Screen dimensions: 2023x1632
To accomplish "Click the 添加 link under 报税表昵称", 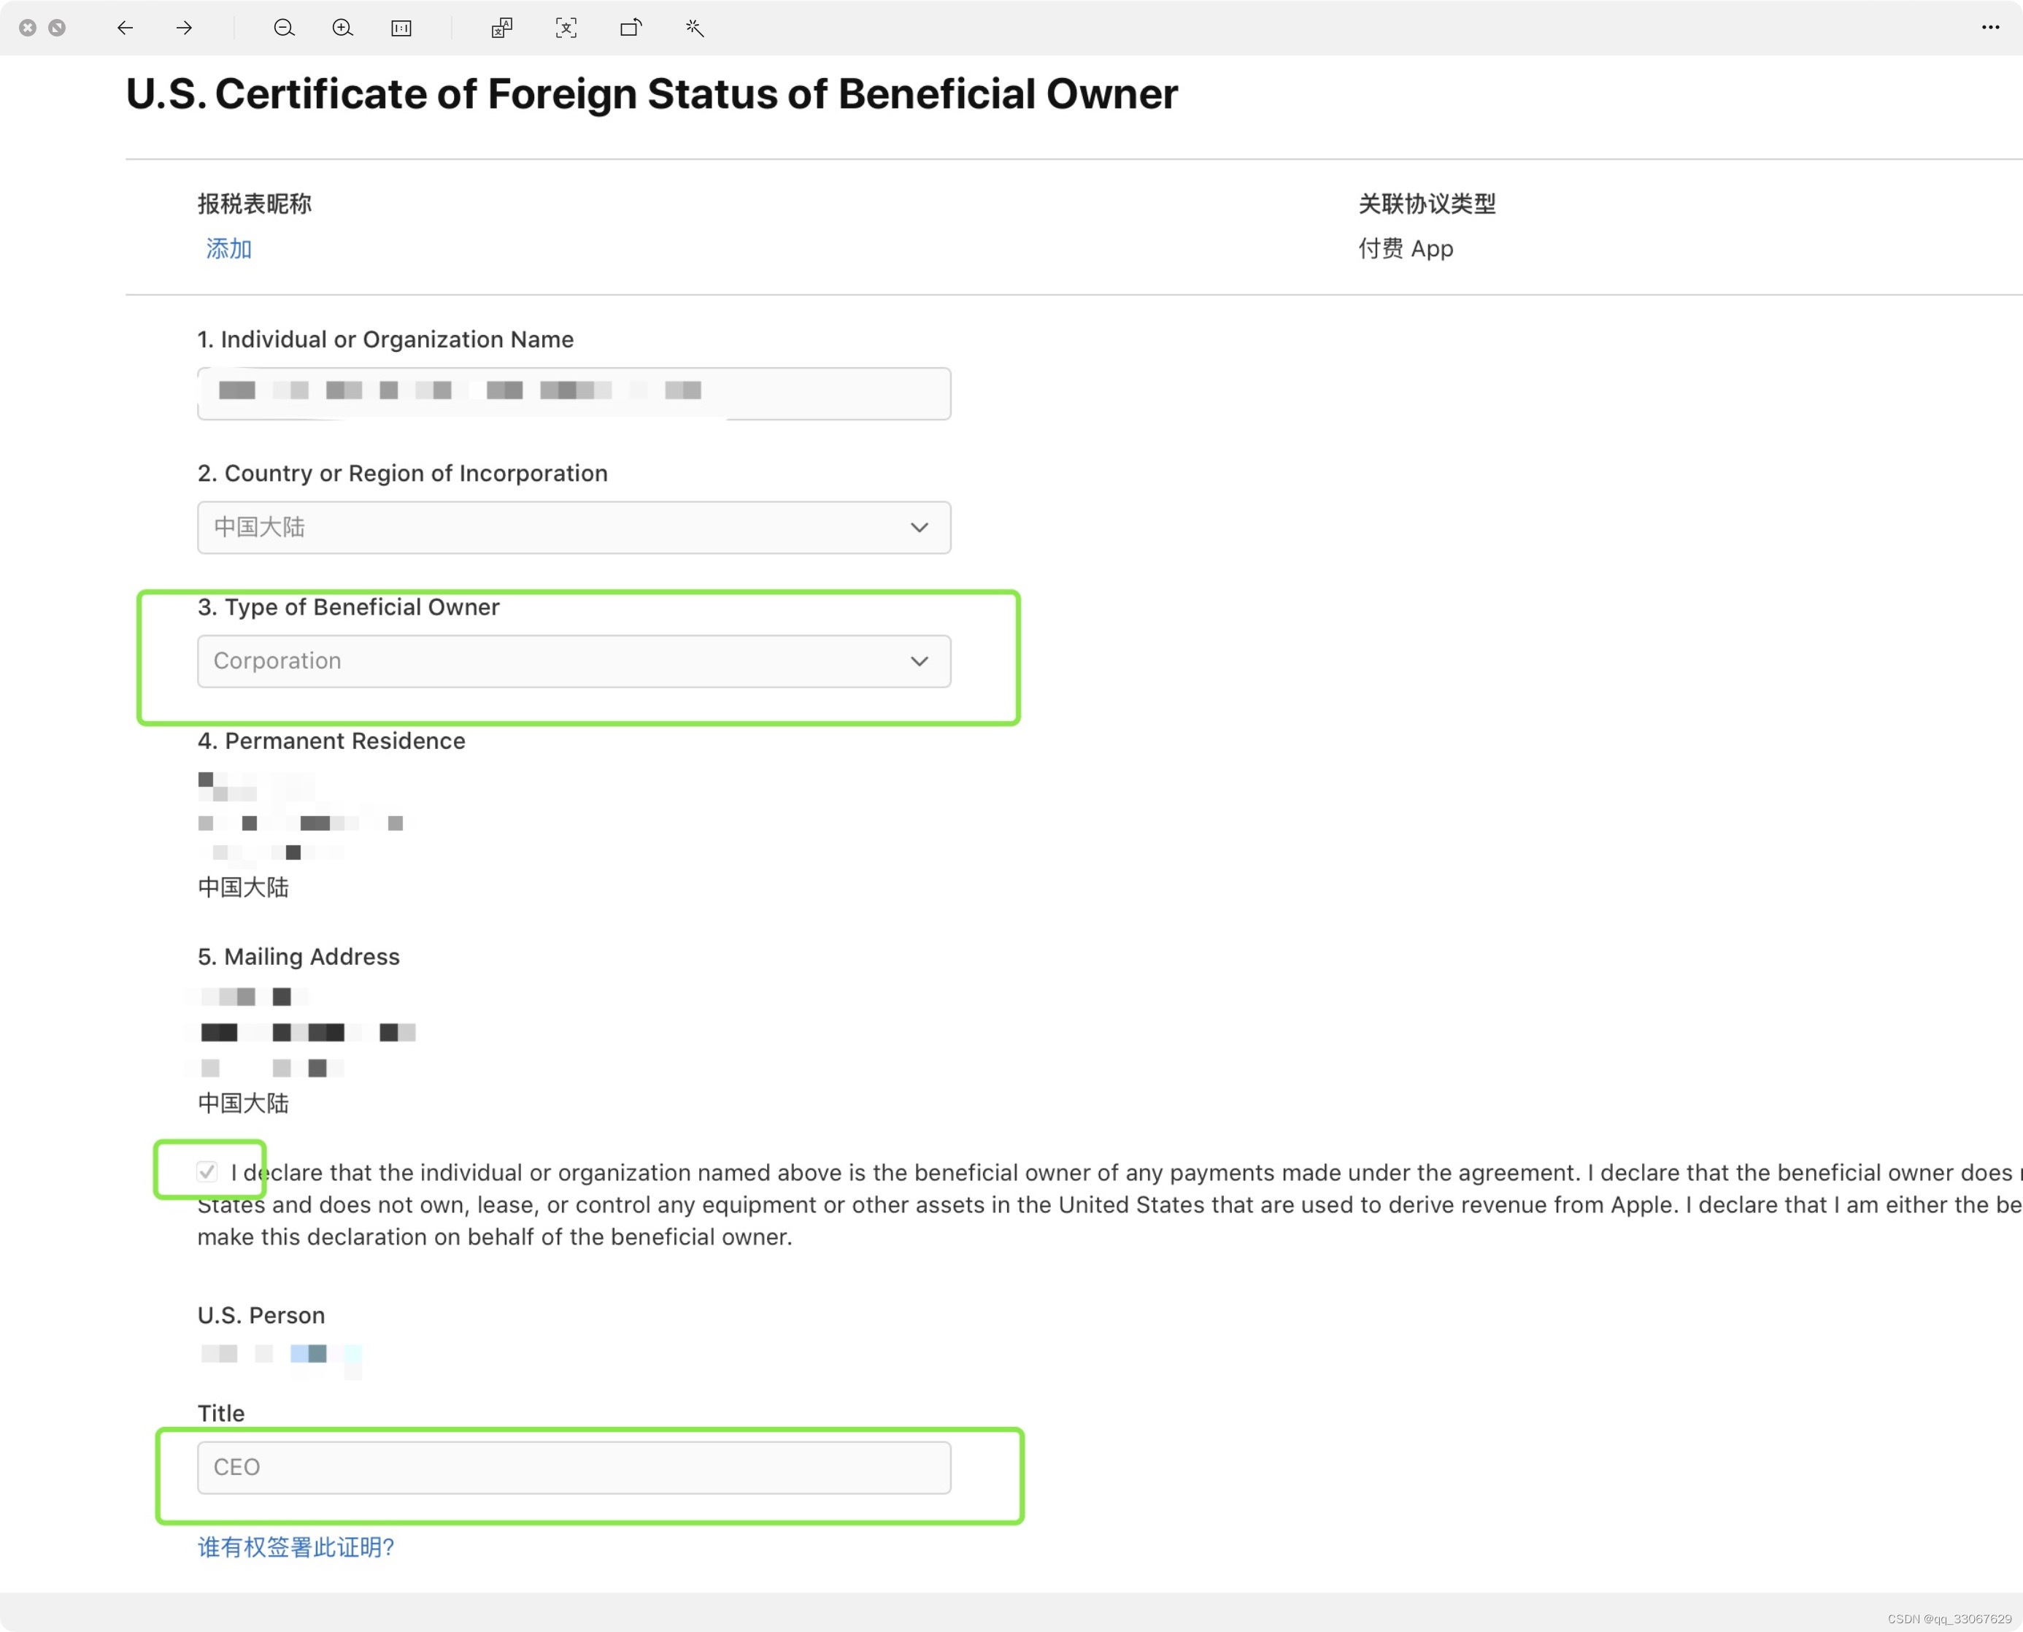I will [x=228, y=249].
